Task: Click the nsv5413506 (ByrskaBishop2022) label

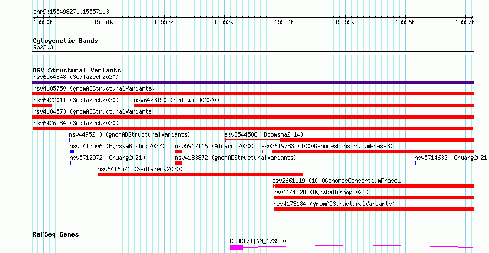Action: [117, 146]
